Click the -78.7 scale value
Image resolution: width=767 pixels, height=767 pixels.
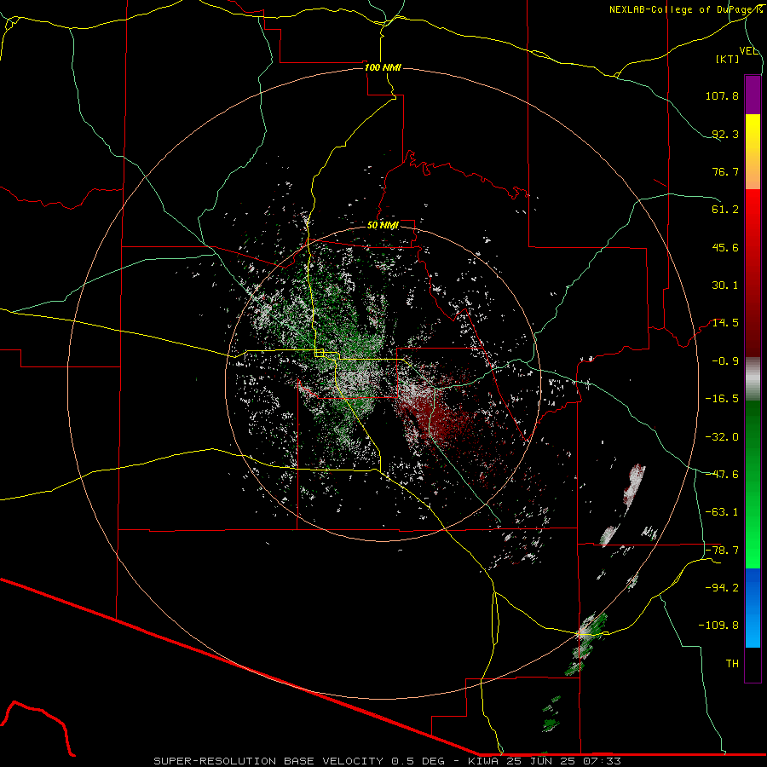[722, 551]
